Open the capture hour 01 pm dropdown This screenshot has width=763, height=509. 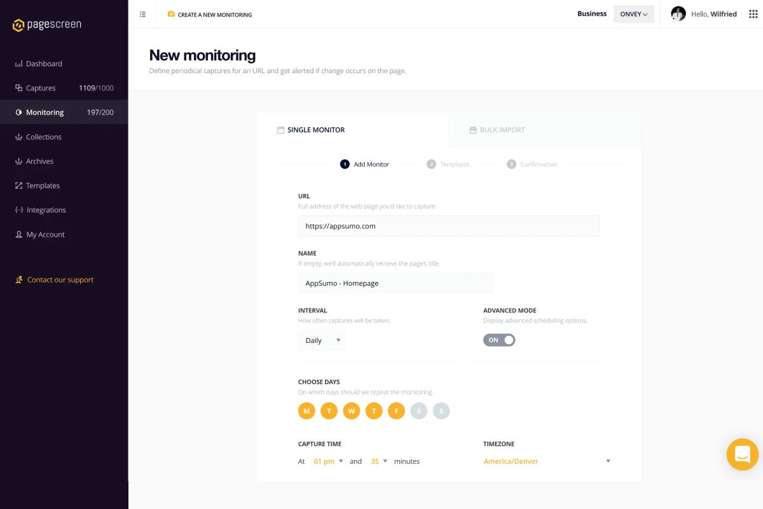328,461
